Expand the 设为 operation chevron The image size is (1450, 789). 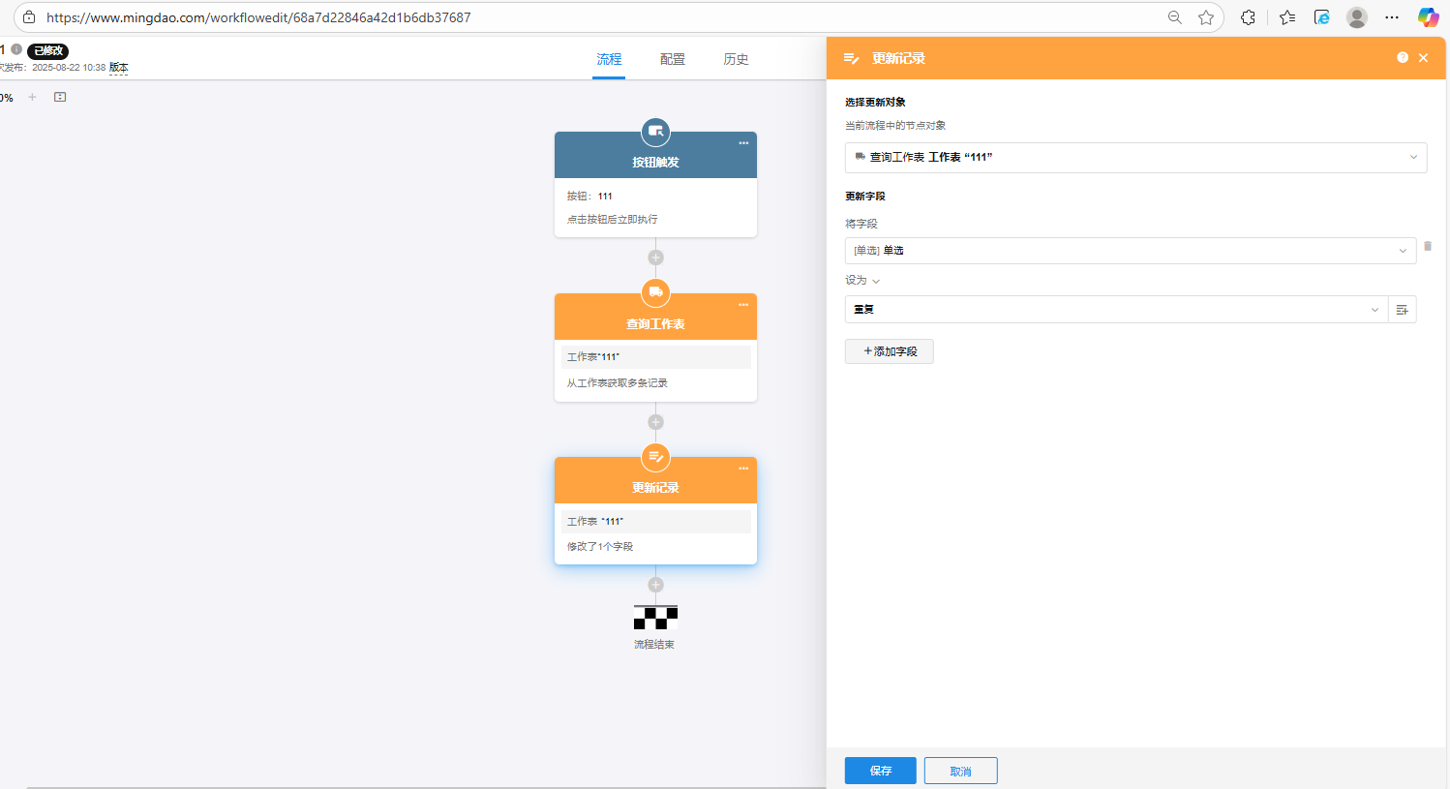click(875, 281)
